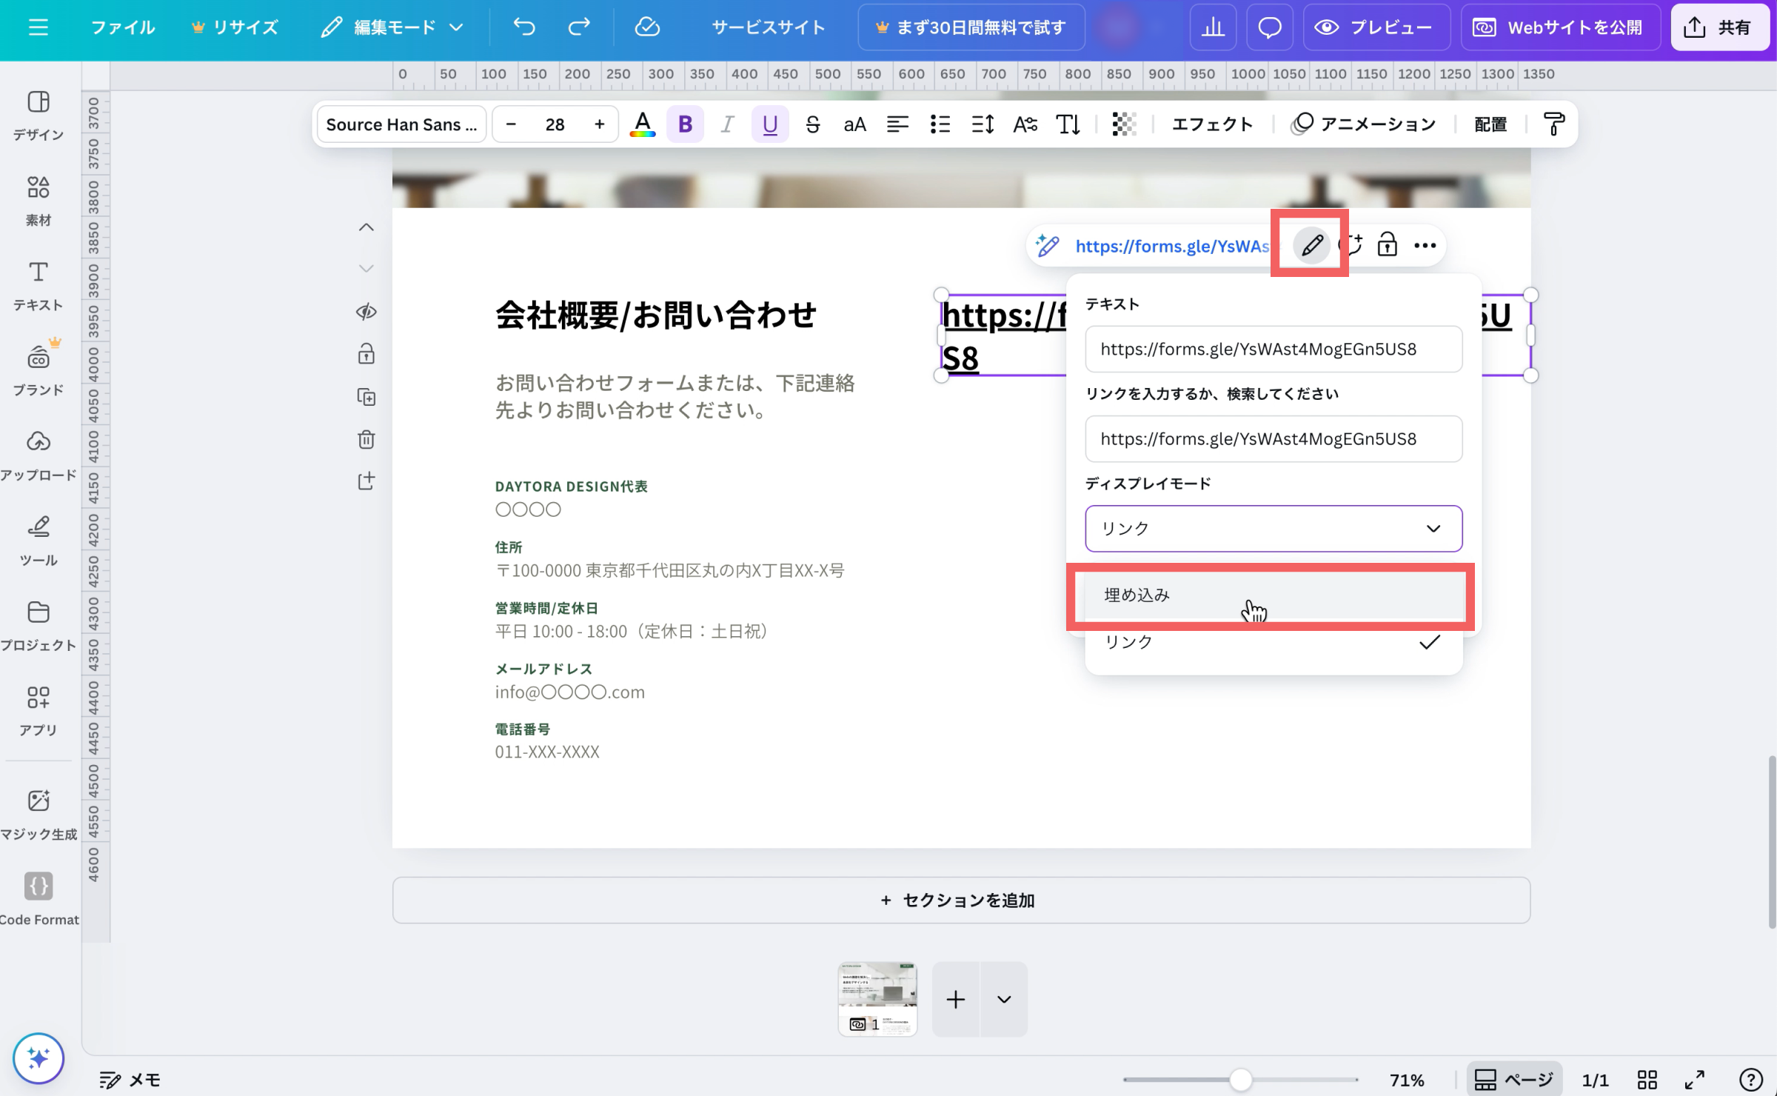Click the 共有 share button
This screenshot has width=1777, height=1096.
(x=1720, y=27)
